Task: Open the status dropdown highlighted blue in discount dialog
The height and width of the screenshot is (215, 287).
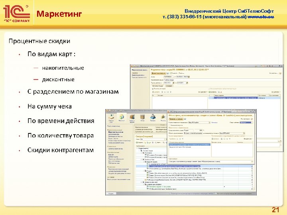Action: 246,123
